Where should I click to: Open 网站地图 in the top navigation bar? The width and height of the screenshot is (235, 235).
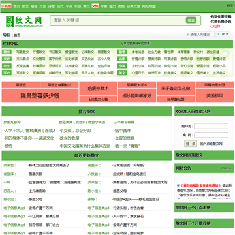(149, 7)
